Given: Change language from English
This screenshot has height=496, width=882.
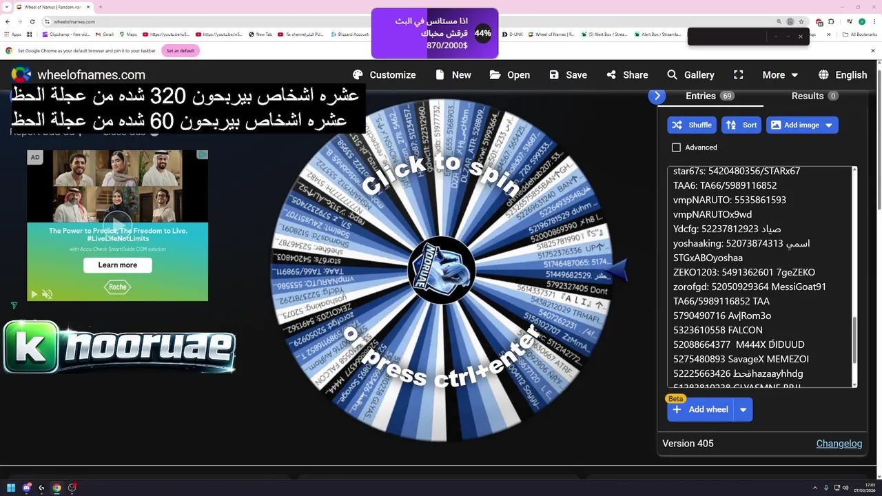Looking at the screenshot, I should (843, 74).
